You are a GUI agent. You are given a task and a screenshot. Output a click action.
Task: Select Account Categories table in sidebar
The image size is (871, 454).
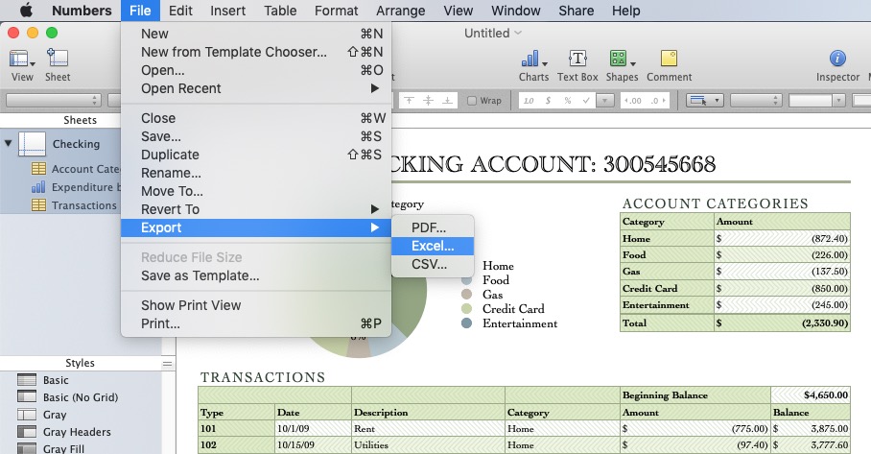pyautogui.click(x=76, y=169)
